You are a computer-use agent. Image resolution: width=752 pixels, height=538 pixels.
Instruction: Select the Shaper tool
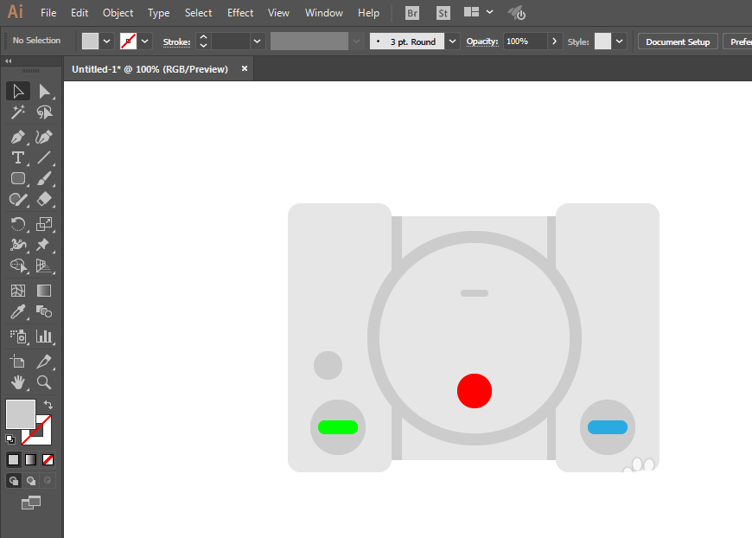[18, 199]
